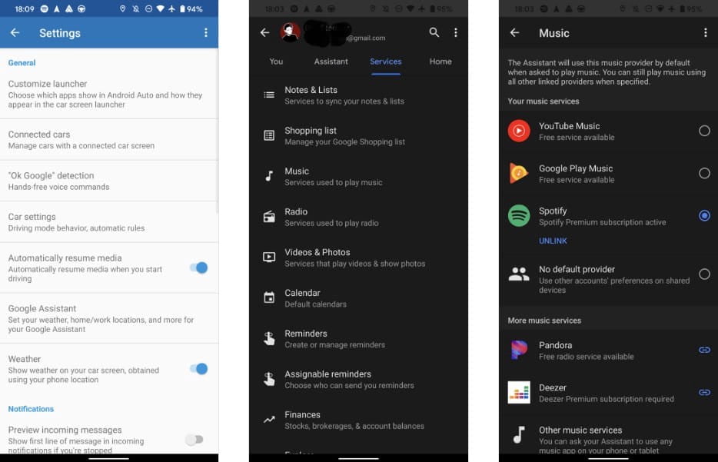Open overflow menu on the Music screen

coord(705,33)
